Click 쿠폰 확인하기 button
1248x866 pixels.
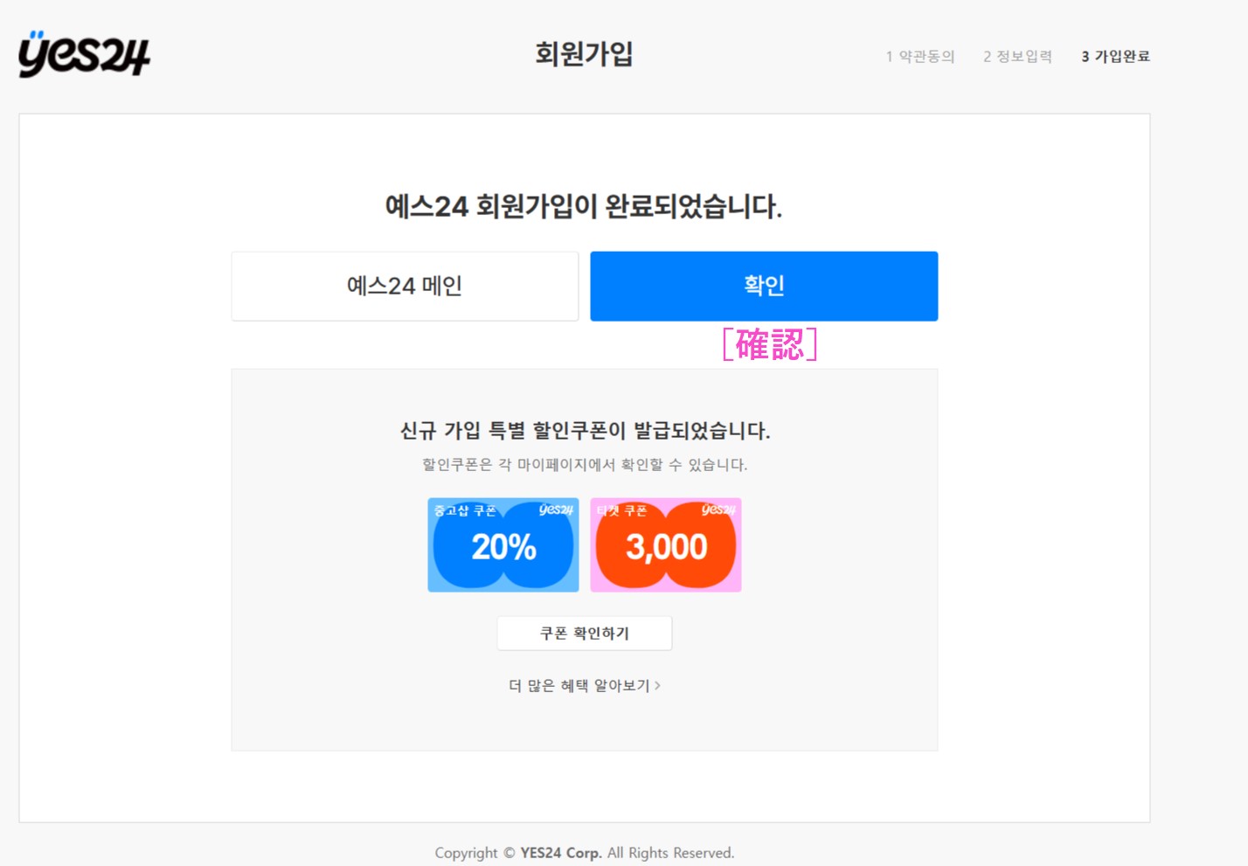tap(585, 634)
